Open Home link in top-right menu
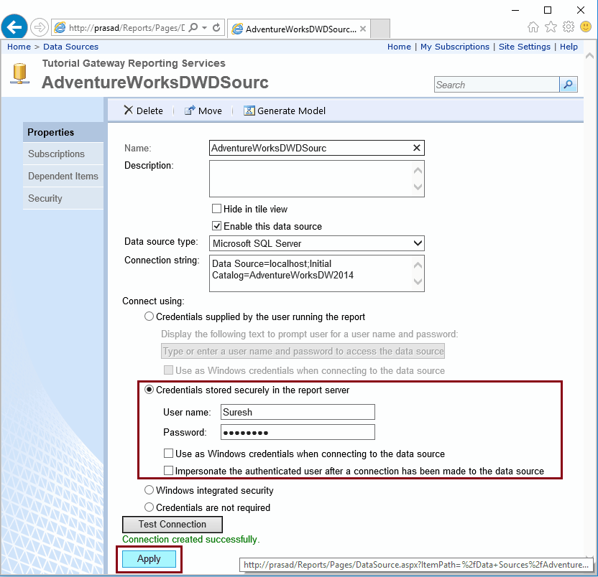Viewport: 598px width, 577px height. pos(399,47)
